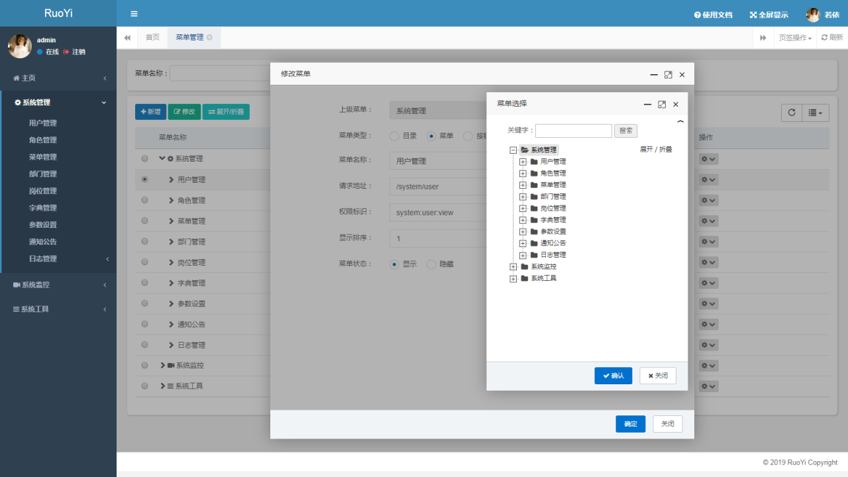
Task: Select the 菜单 menu type radio
Action: tap(431, 136)
